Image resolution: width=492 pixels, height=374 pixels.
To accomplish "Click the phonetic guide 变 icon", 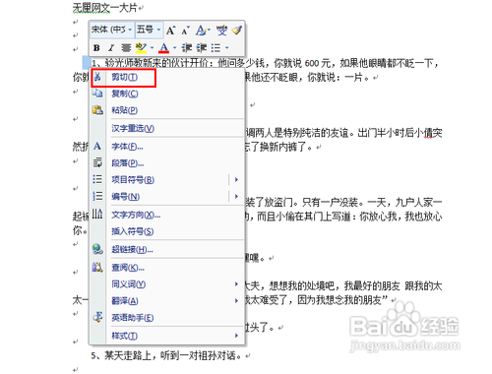I will pyautogui.click(x=221, y=31).
